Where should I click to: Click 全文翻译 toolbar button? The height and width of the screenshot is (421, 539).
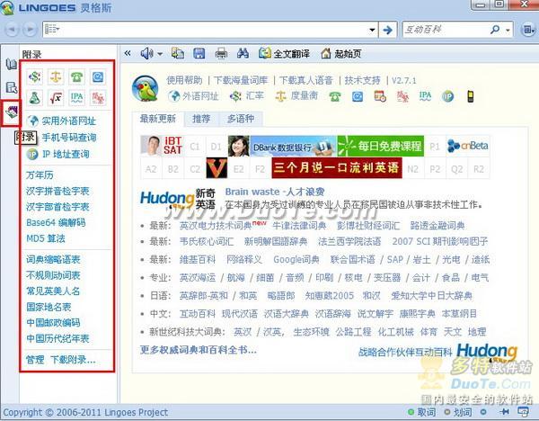pyautogui.click(x=284, y=53)
